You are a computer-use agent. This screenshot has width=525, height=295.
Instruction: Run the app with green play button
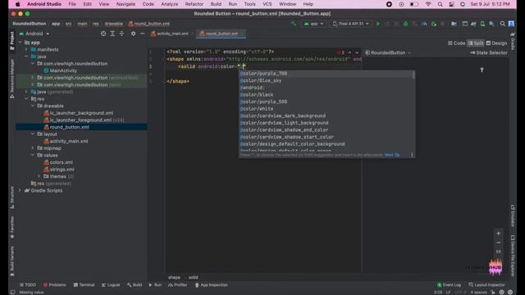(378, 24)
